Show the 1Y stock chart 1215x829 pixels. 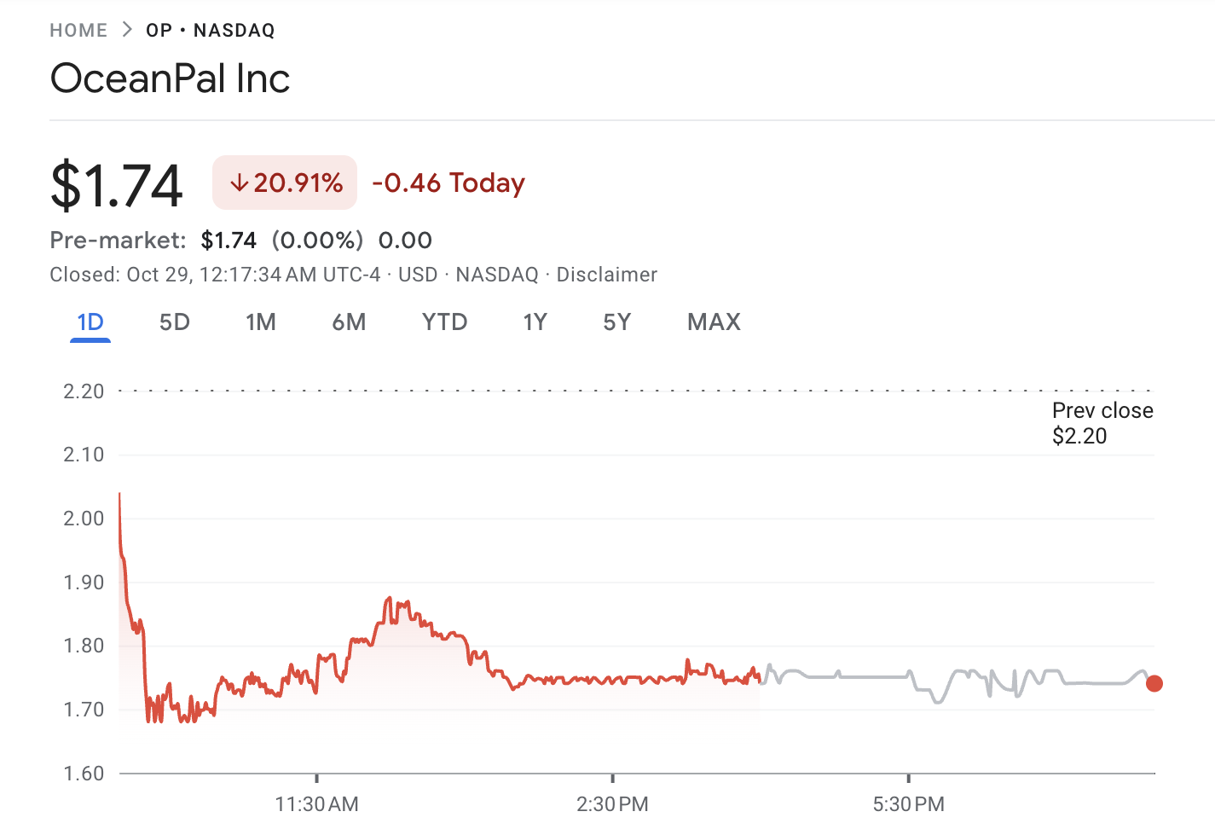click(x=535, y=322)
